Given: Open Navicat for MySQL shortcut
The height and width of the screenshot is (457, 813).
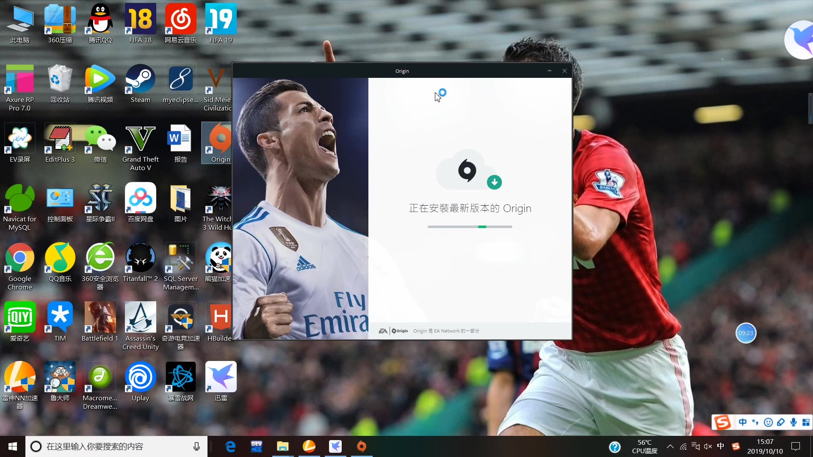Looking at the screenshot, I should click(19, 207).
